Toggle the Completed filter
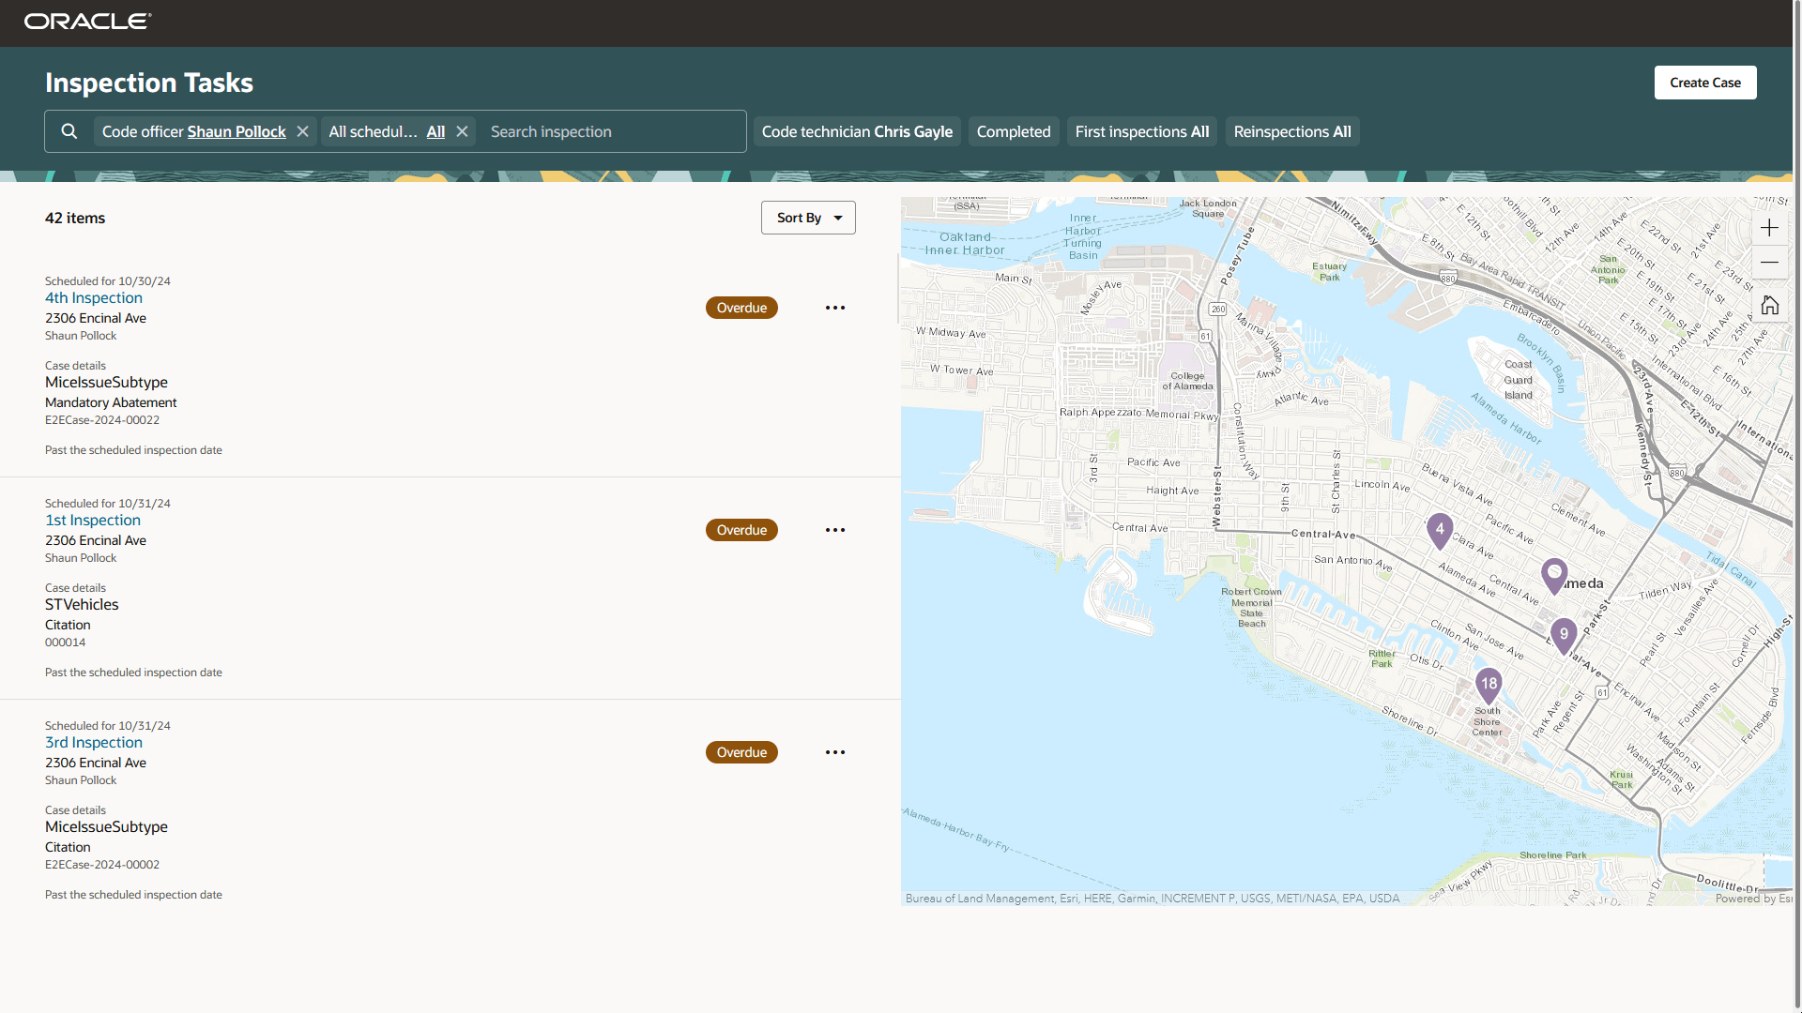 click(1013, 131)
